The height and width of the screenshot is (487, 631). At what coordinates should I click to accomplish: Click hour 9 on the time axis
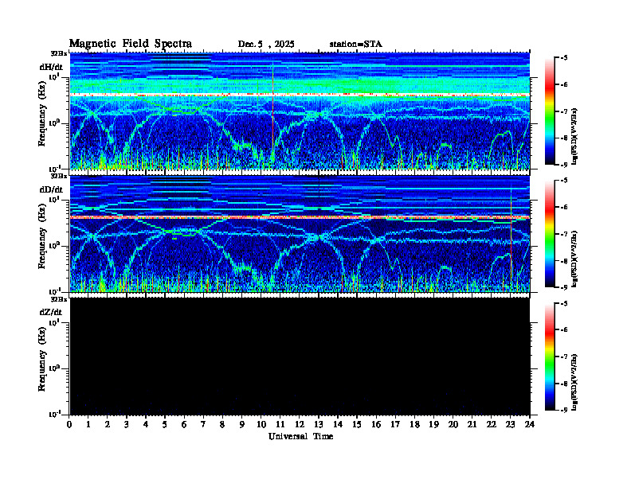[241, 425]
